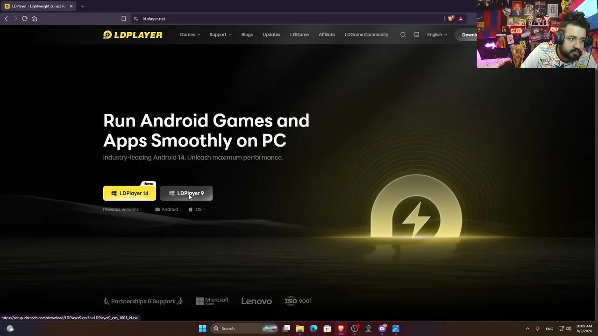The width and height of the screenshot is (598, 336).
Task: Download LDPlayer 14 Beta
Action: tap(129, 193)
